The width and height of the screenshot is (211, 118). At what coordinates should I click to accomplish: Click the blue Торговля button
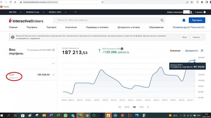(197, 20)
